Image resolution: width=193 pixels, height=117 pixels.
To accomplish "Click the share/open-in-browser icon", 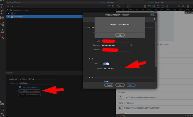I will tap(188, 6).
